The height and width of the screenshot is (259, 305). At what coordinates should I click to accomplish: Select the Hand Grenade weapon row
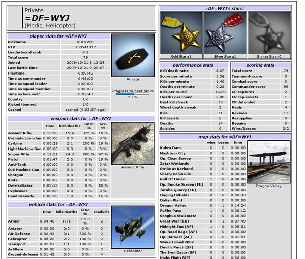pyautogui.click(x=58, y=196)
